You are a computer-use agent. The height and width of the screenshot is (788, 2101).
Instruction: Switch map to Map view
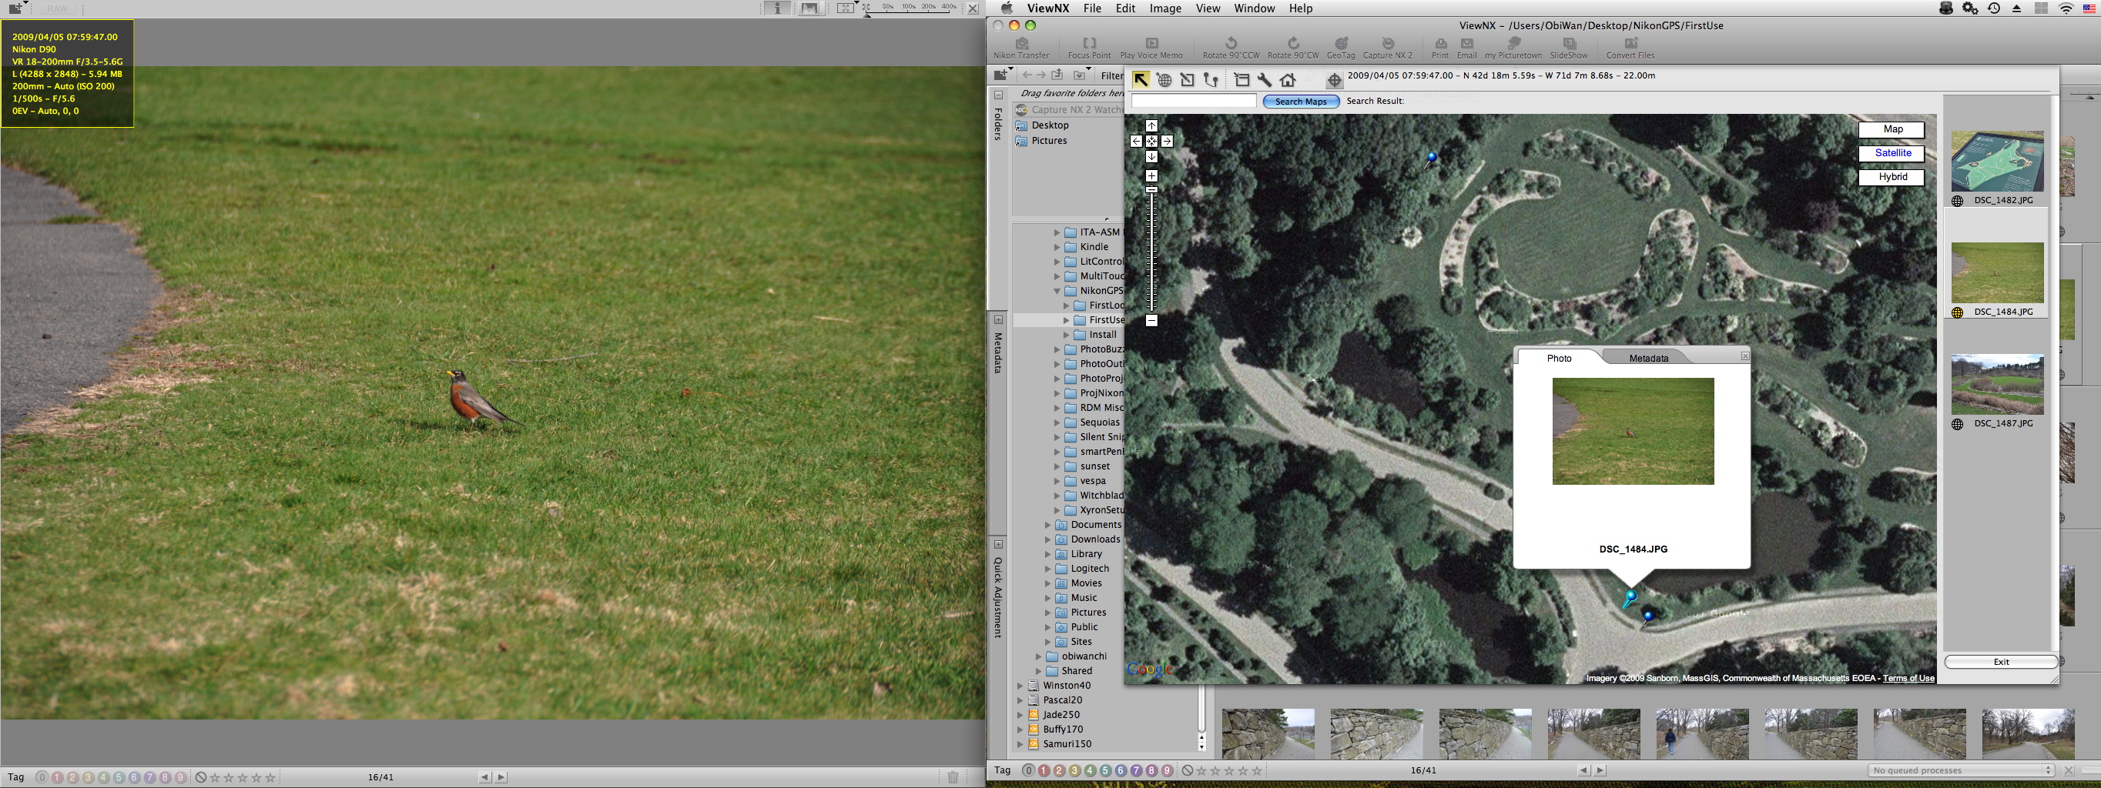pos(1892,129)
